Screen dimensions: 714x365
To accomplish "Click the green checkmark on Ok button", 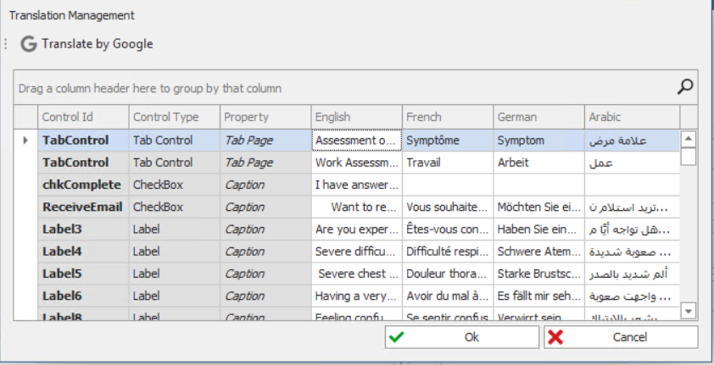I will point(395,337).
